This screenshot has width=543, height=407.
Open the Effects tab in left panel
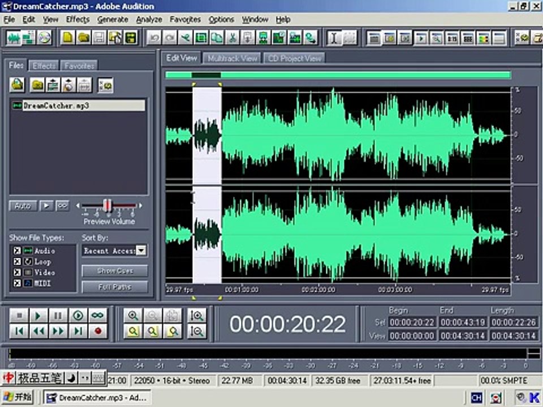[x=44, y=66]
